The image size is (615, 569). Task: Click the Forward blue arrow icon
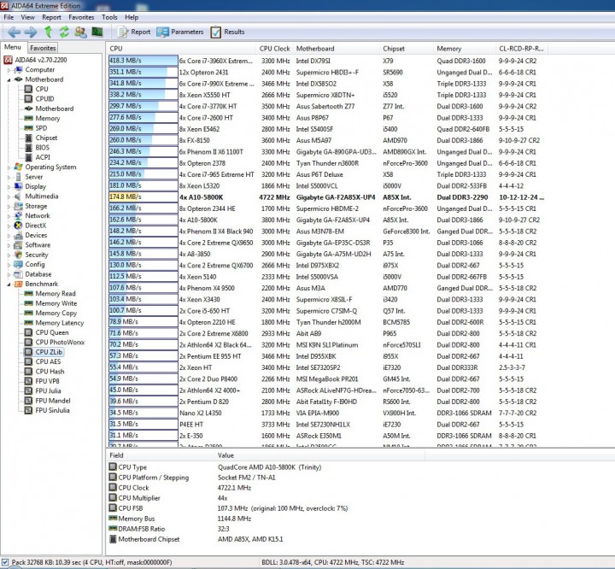coord(30,32)
